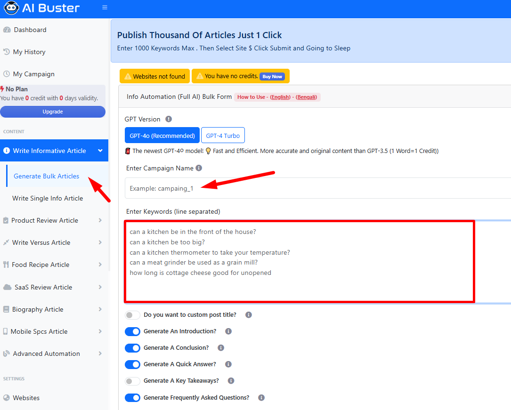The width and height of the screenshot is (511, 410).
Task: Click the 'No Plan' status text
Action: tap(16, 89)
